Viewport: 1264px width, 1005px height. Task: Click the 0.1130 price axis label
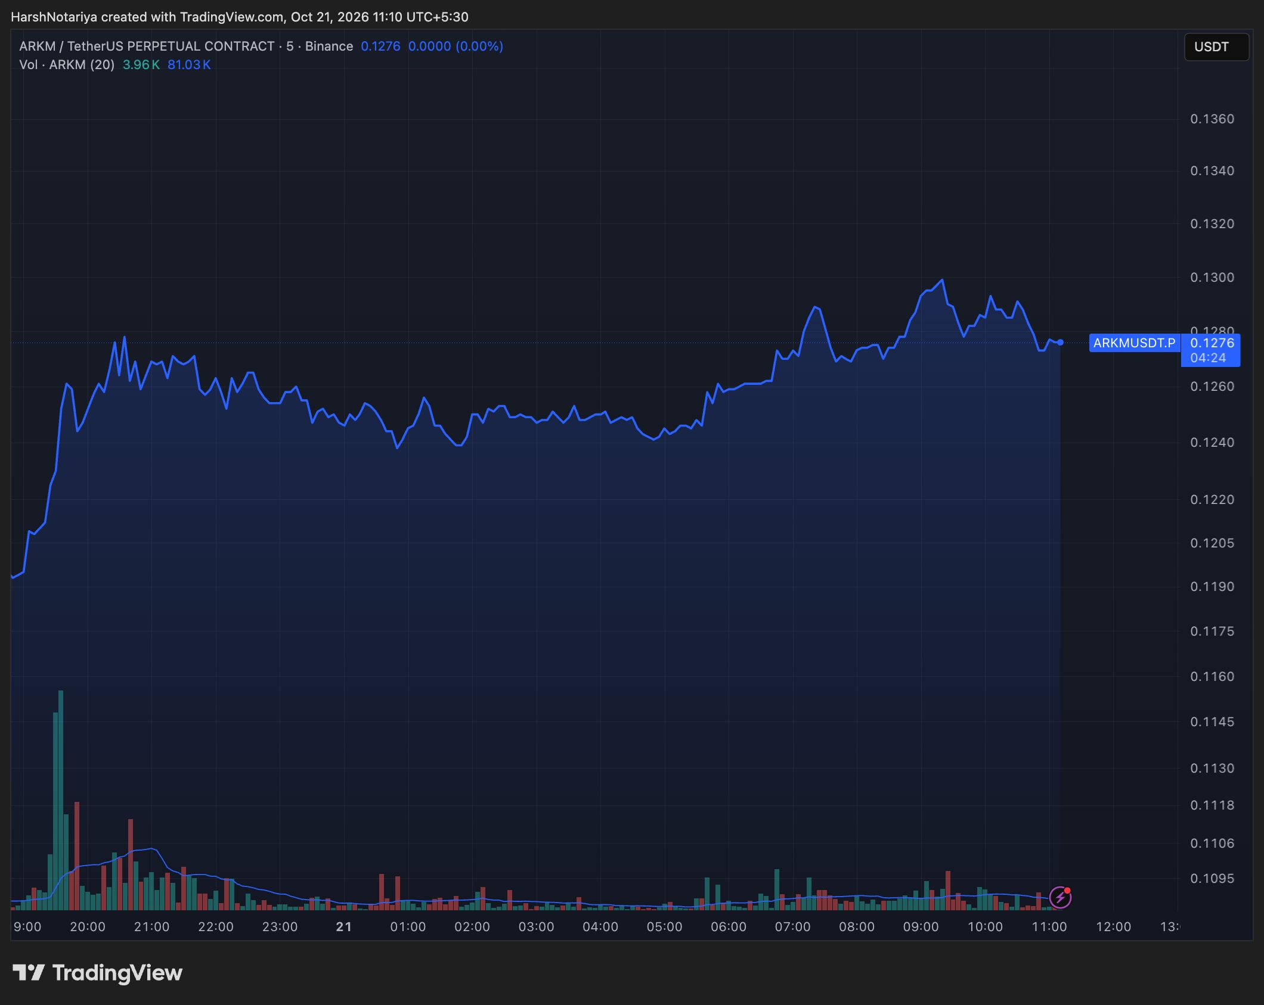tap(1212, 768)
